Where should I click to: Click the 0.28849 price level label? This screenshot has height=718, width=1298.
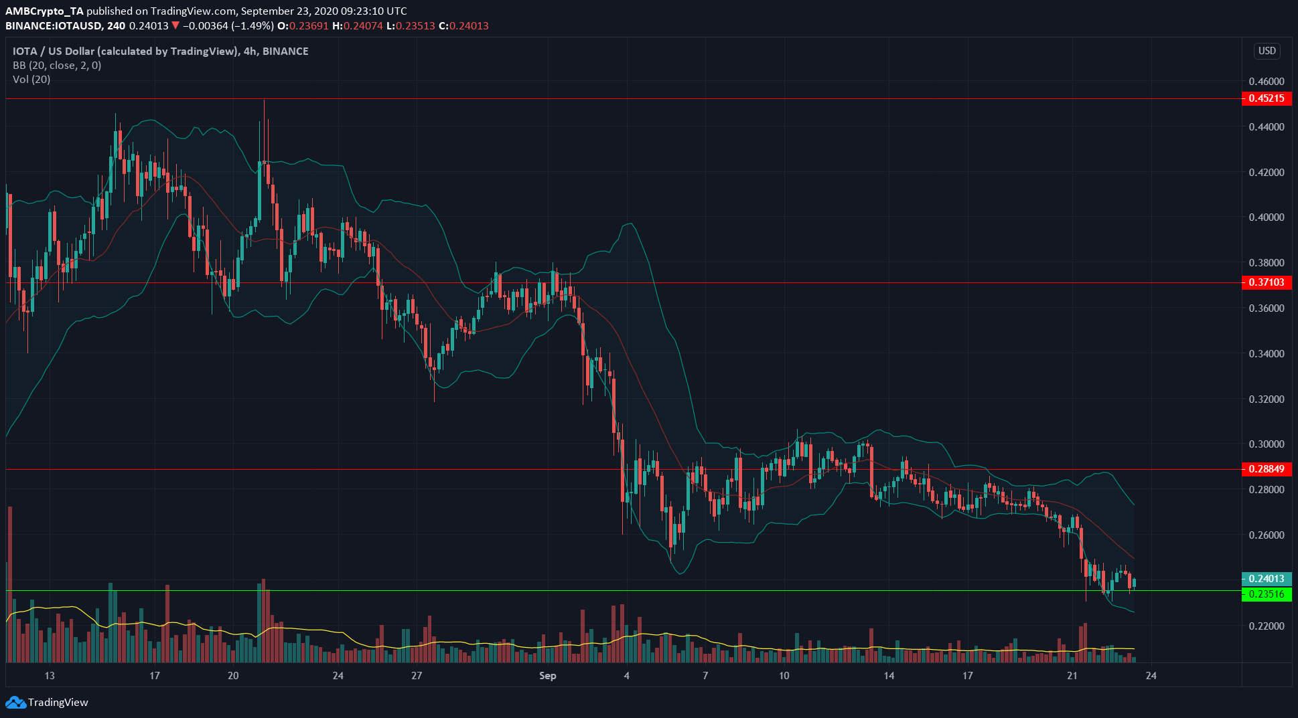click(x=1266, y=469)
